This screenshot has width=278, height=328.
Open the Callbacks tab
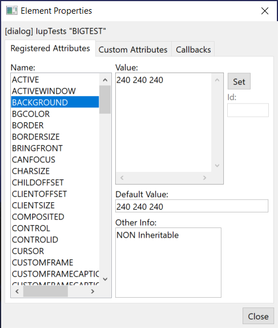(193, 50)
